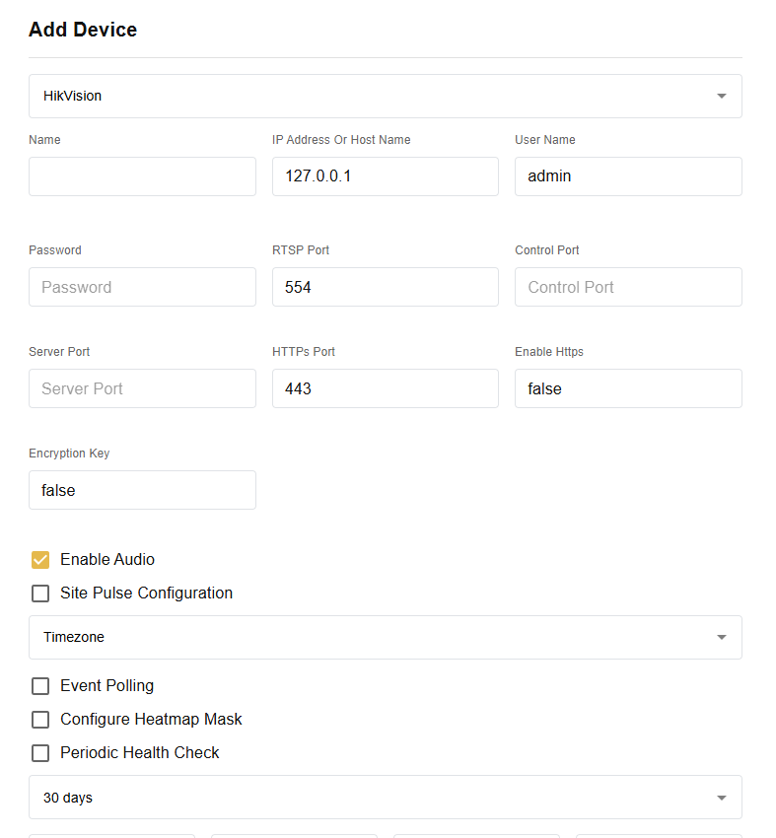Click the arrow beside 30 days

coord(721,797)
